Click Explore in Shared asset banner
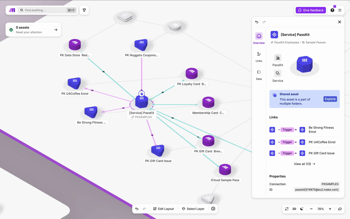The height and width of the screenshot is (219, 350). [330, 99]
